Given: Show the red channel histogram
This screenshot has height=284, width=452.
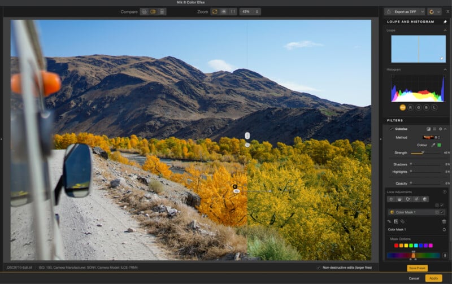Looking at the screenshot, I should click(x=411, y=107).
